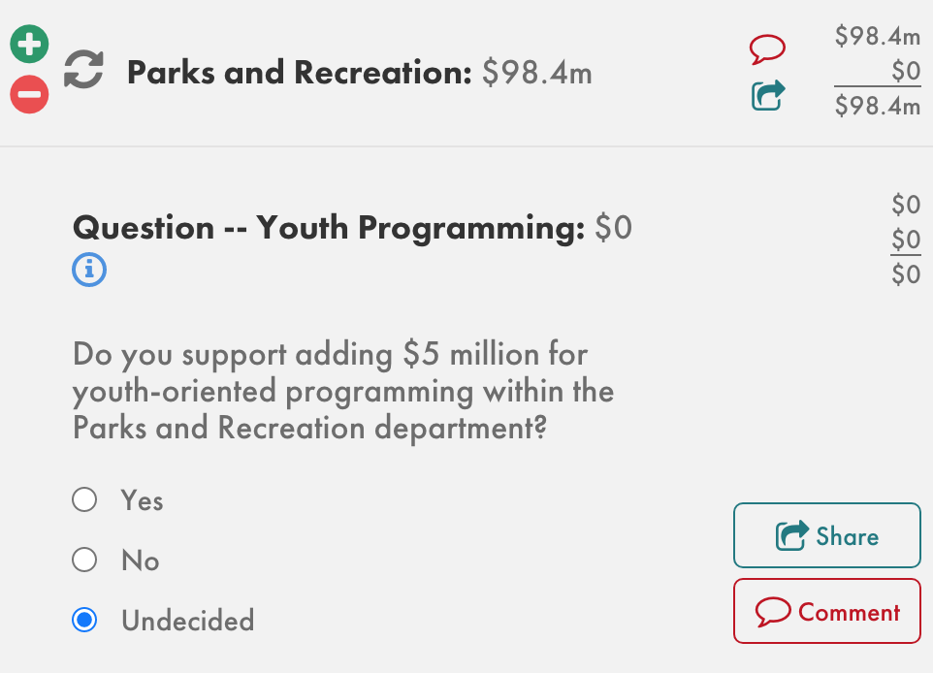Click the $5 million question description text
933x673 pixels.
pyautogui.click(x=343, y=391)
